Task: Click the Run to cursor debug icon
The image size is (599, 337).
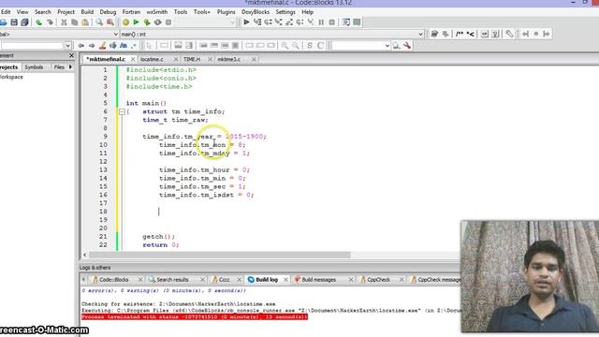Action: [257, 22]
